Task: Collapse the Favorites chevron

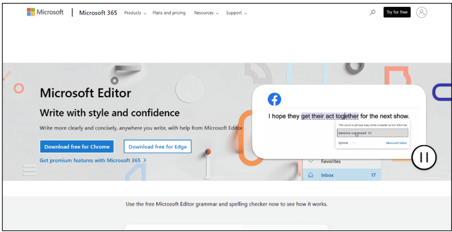Action: [311, 161]
